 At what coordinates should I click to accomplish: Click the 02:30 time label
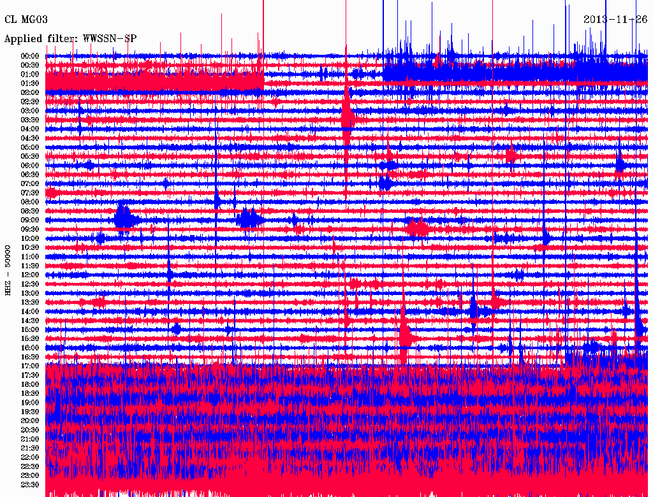point(30,101)
